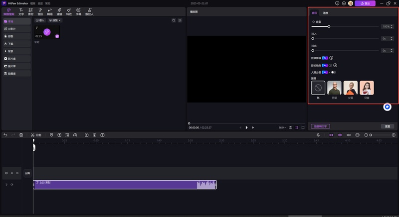
Task: Toggle the 人聲分離 vocal separation switch
Action: point(333,72)
